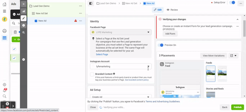246x112 pixels.
Task: Open See branded content policy link
Action: 137,80
